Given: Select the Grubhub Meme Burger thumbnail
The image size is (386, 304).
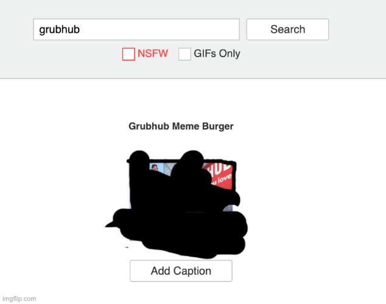Looking at the screenshot, I should click(x=181, y=204).
